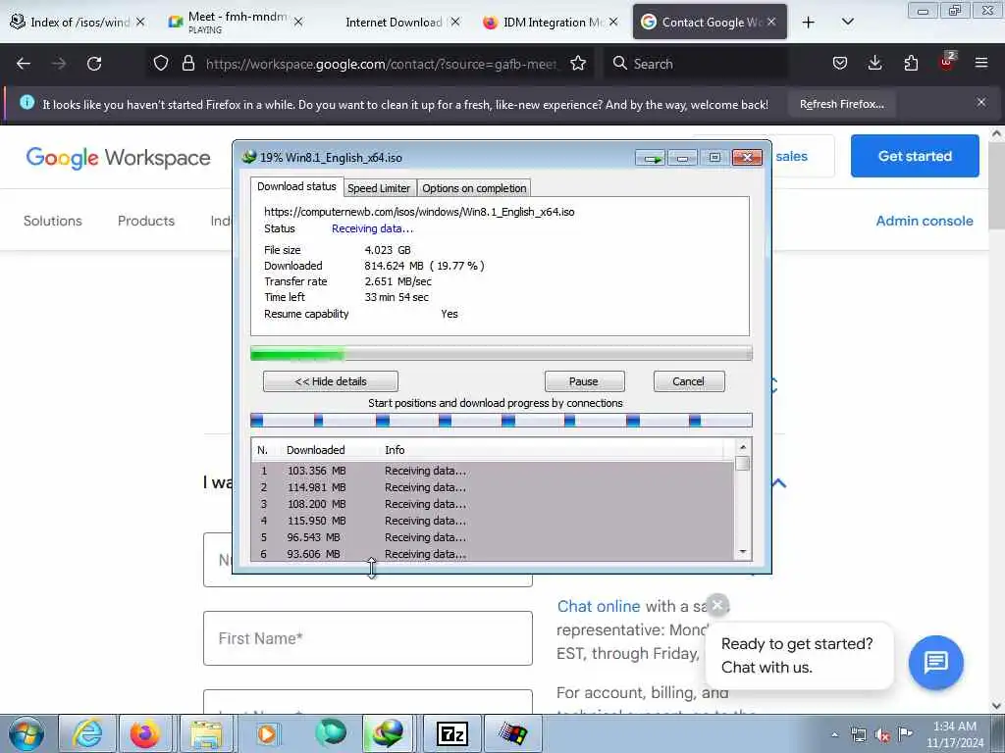Cancel the Win8.1 ISO download

(688, 381)
